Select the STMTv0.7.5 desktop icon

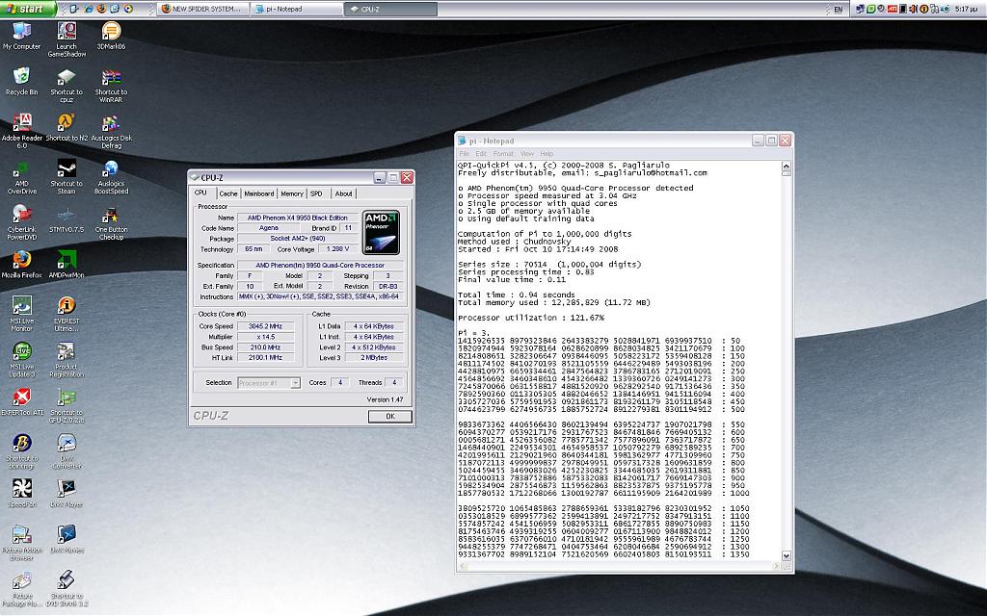tap(67, 219)
